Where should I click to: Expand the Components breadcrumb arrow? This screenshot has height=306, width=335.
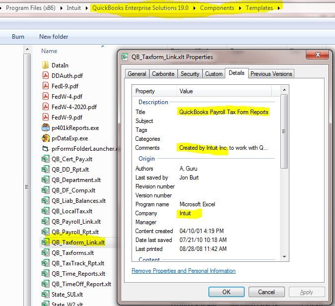click(x=240, y=8)
